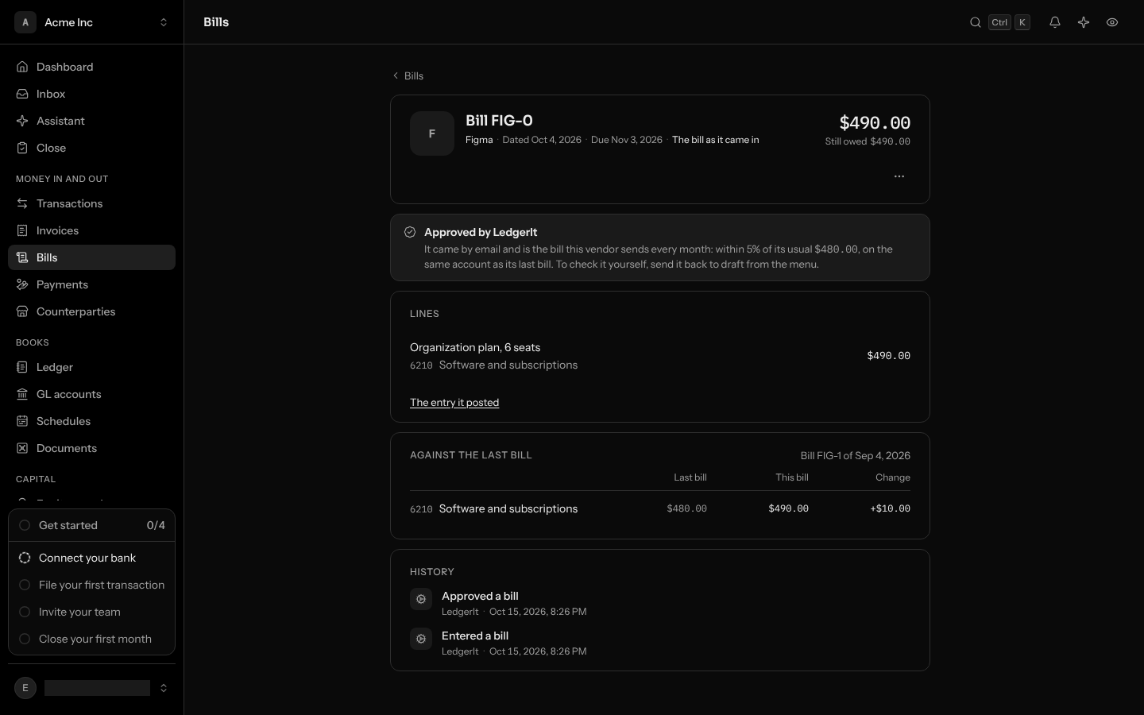Click the Documents icon in sidebar

coord(22,448)
